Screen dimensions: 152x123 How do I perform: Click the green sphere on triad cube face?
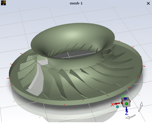point(127,104)
